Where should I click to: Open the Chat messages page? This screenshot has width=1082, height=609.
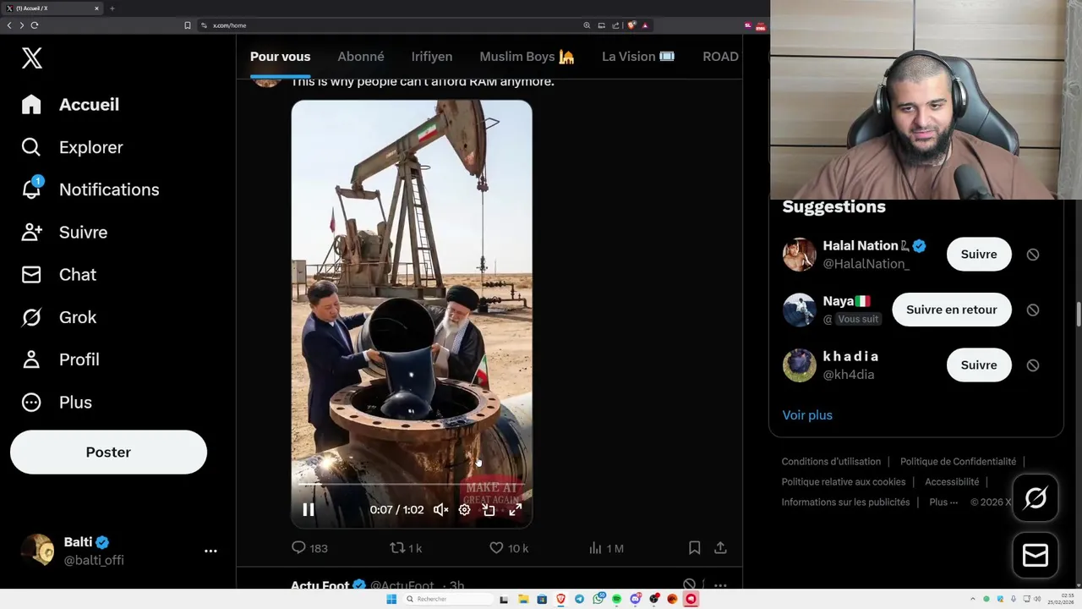[x=59, y=274]
